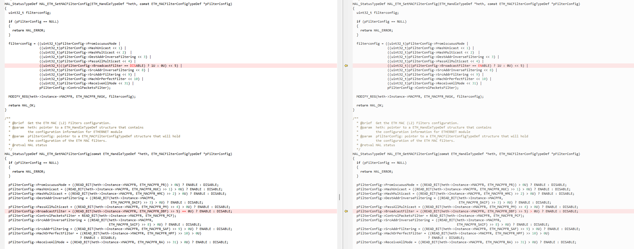Click right highlighted '> 0U' BroadcastFilter line
This screenshot has width=634, height=249.
point(467,211)
